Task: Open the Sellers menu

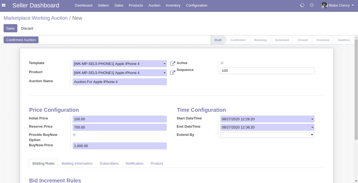Action: coord(103,5)
